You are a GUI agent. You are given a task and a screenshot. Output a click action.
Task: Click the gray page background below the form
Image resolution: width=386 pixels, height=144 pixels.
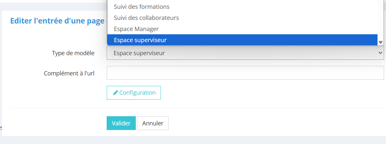click(196, 140)
